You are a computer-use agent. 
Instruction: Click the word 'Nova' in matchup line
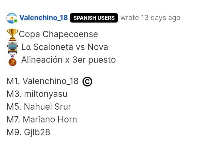pos(98,47)
